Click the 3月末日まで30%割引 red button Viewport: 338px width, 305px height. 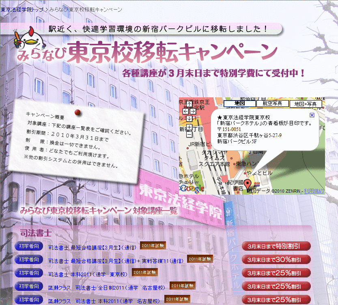tap(276, 260)
